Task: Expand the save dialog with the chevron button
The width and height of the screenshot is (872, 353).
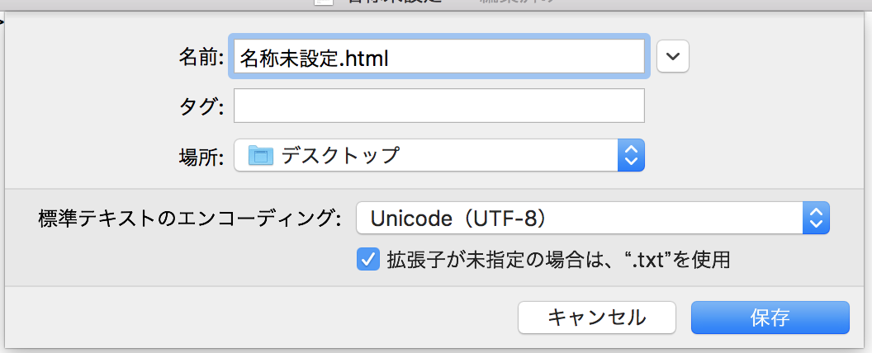Action: [x=673, y=57]
